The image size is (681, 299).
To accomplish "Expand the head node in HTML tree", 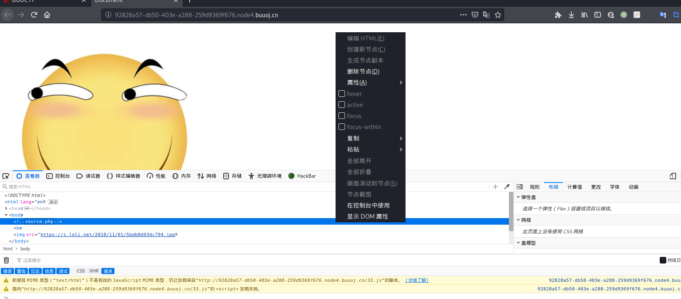I will click(x=6, y=208).
